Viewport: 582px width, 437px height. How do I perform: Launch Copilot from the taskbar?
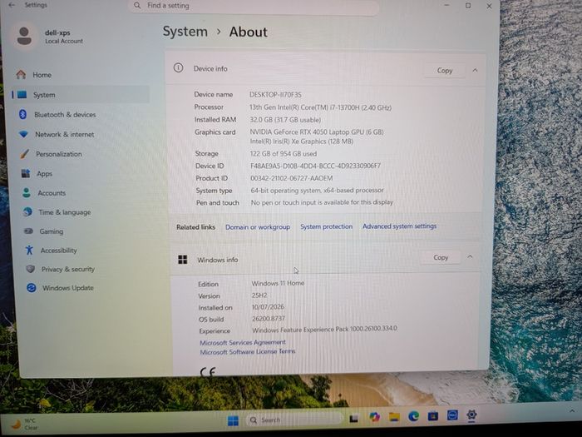(x=374, y=417)
